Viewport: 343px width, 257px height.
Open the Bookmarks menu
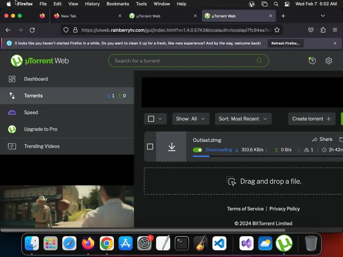pos(118,4)
